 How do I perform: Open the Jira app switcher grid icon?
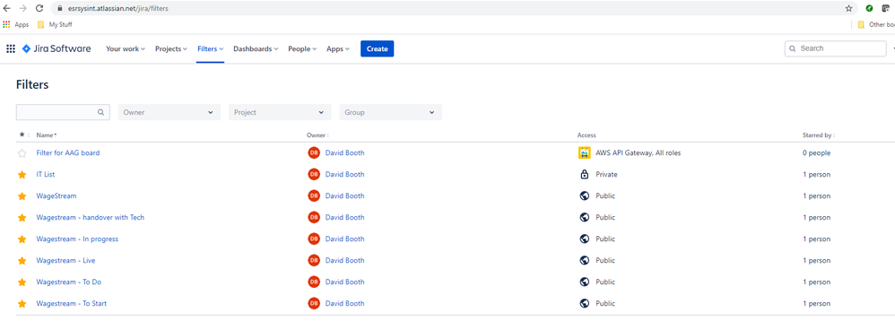click(10, 49)
